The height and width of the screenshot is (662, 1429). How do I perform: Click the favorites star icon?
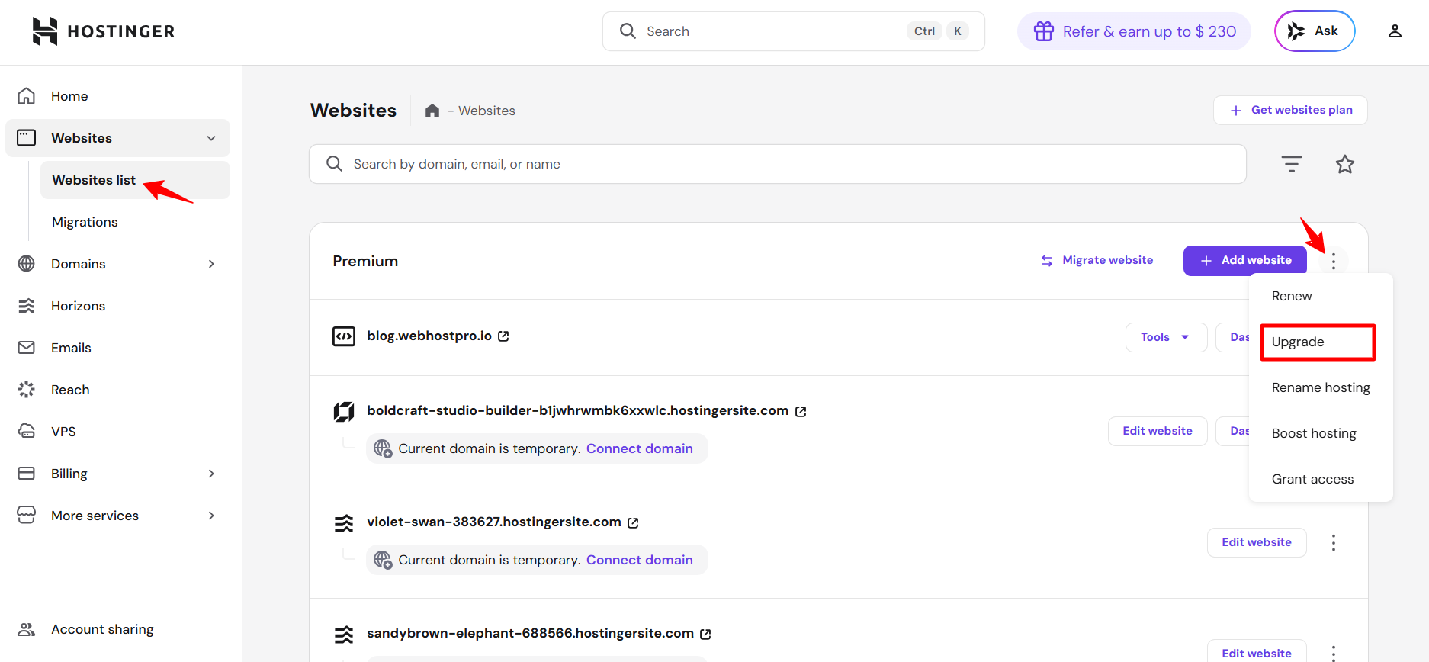(1345, 164)
